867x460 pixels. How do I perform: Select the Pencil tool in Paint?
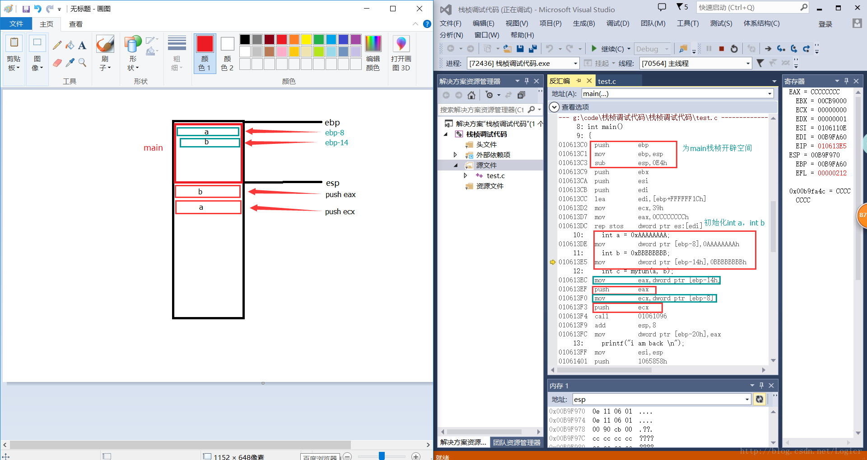[x=57, y=45]
